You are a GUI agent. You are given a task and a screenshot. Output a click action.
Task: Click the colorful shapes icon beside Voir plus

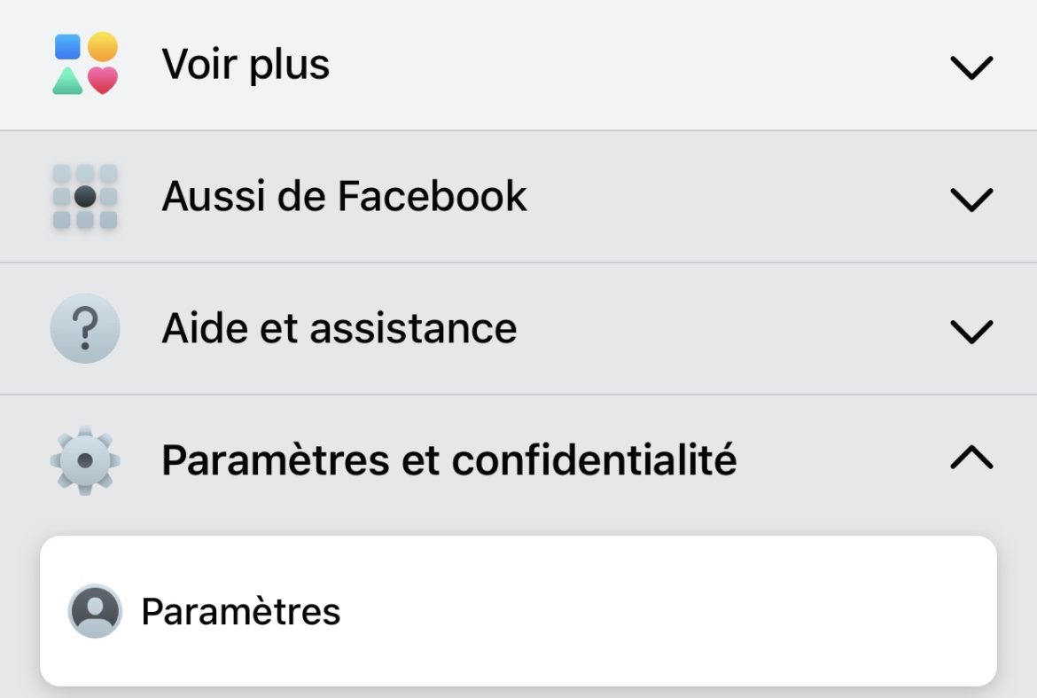(85, 64)
